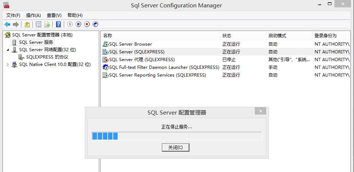The image size is (354, 172).
Task: Open the Properties toolbar icon
Action: point(39,24)
